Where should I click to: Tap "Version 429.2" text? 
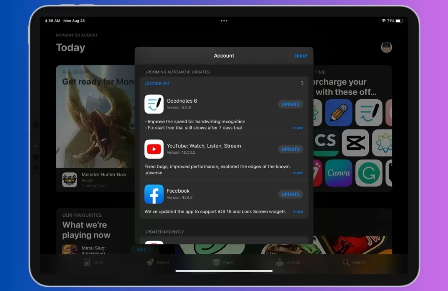(x=179, y=197)
